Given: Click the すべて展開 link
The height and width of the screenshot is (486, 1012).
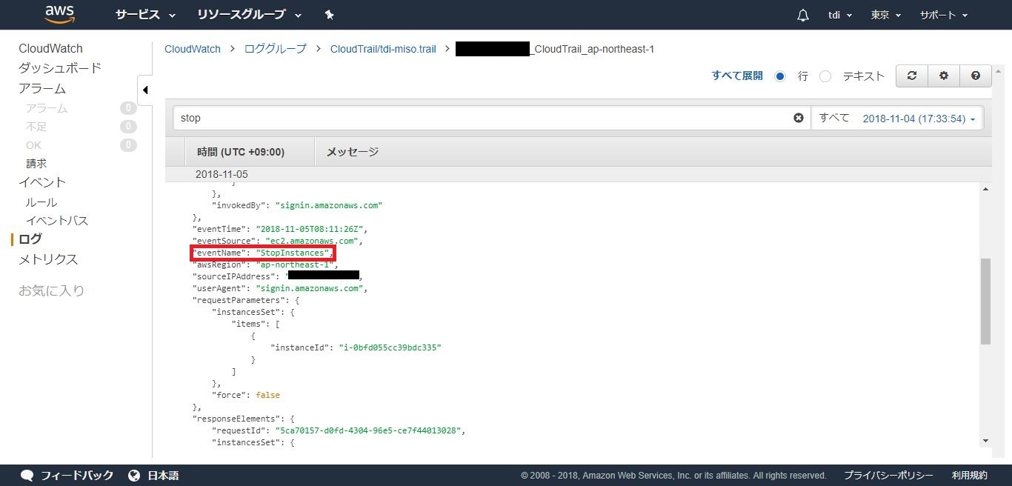Looking at the screenshot, I should coord(736,76).
